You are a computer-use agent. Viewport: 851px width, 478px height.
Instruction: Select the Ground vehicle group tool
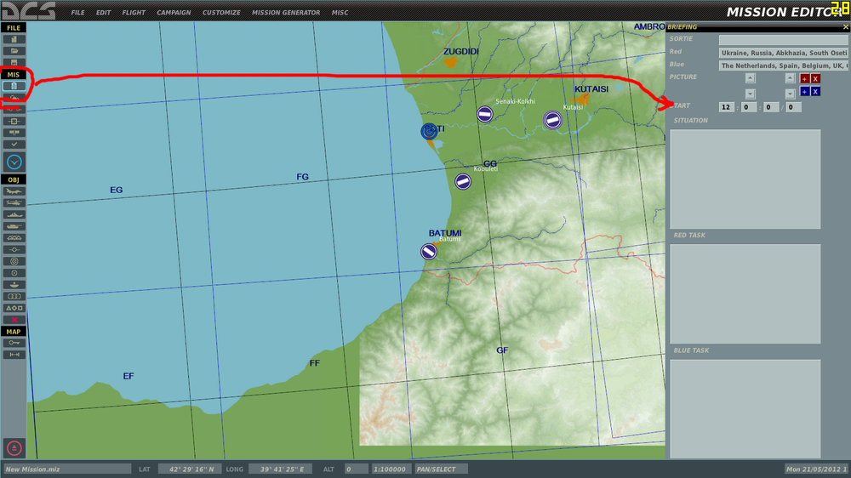14,226
